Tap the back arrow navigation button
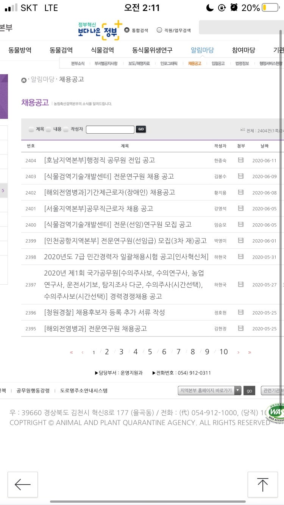 [23, 484]
